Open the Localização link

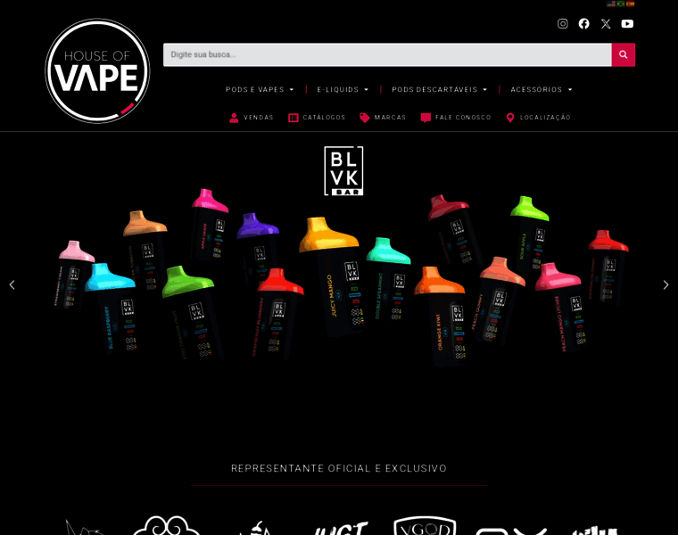pos(545,118)
